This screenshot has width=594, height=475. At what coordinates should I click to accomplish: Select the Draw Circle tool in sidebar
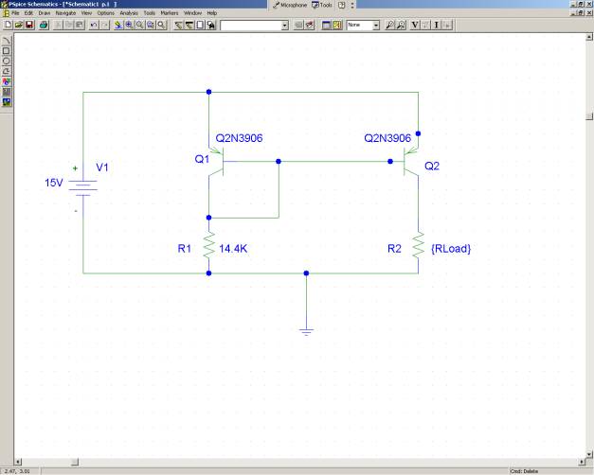pyautogui.click(x=7, y=61)
